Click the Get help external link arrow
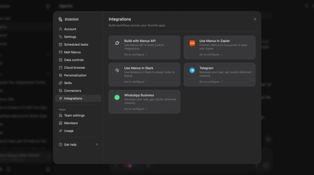This screenshot has width=314, height=175. click(97, 144)
